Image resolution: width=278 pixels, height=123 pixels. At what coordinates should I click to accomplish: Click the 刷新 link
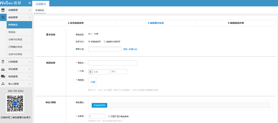tap(125, 49)
